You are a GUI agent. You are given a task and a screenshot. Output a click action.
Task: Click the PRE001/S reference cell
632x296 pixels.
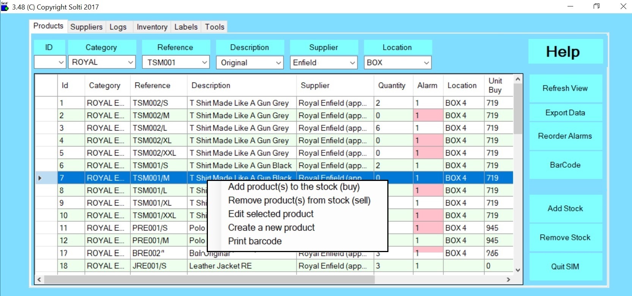coord(159,228)
